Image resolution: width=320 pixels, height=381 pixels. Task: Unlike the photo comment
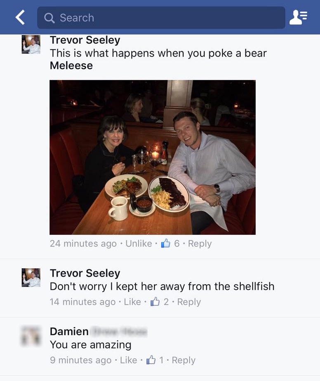tap(139, 244)
